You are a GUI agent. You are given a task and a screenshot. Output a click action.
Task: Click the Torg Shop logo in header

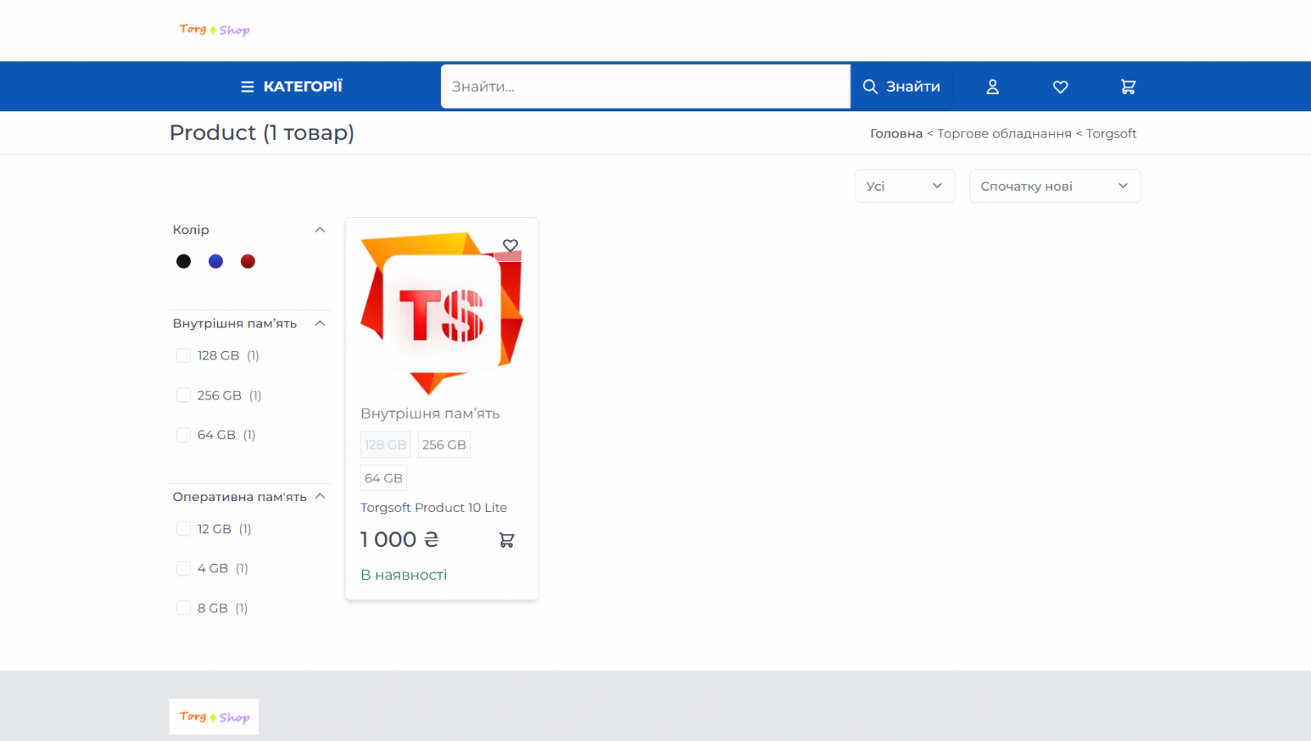(215, 30)
